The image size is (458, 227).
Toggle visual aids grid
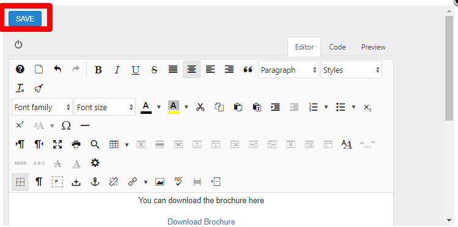click(20, 182)
